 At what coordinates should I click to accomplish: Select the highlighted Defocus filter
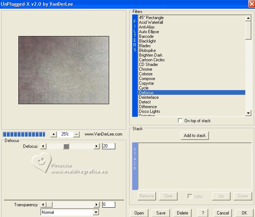pyautogui.click(x=192, y=93)
